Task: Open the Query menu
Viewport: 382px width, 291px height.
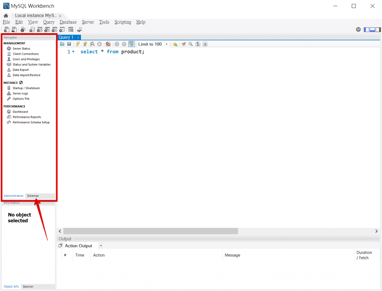Action: pyautogui.click(x=49, y=22)
